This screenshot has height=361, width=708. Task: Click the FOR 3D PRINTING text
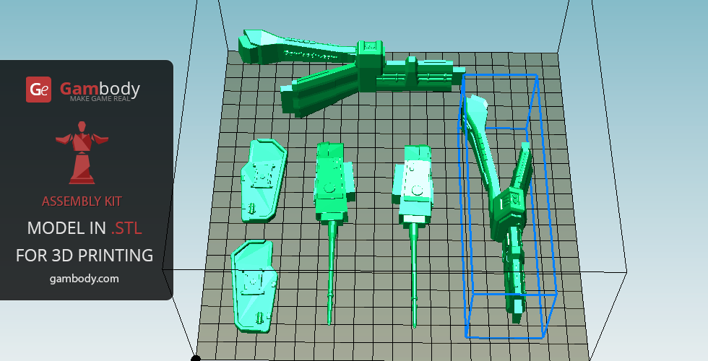(x=85, y=255)
